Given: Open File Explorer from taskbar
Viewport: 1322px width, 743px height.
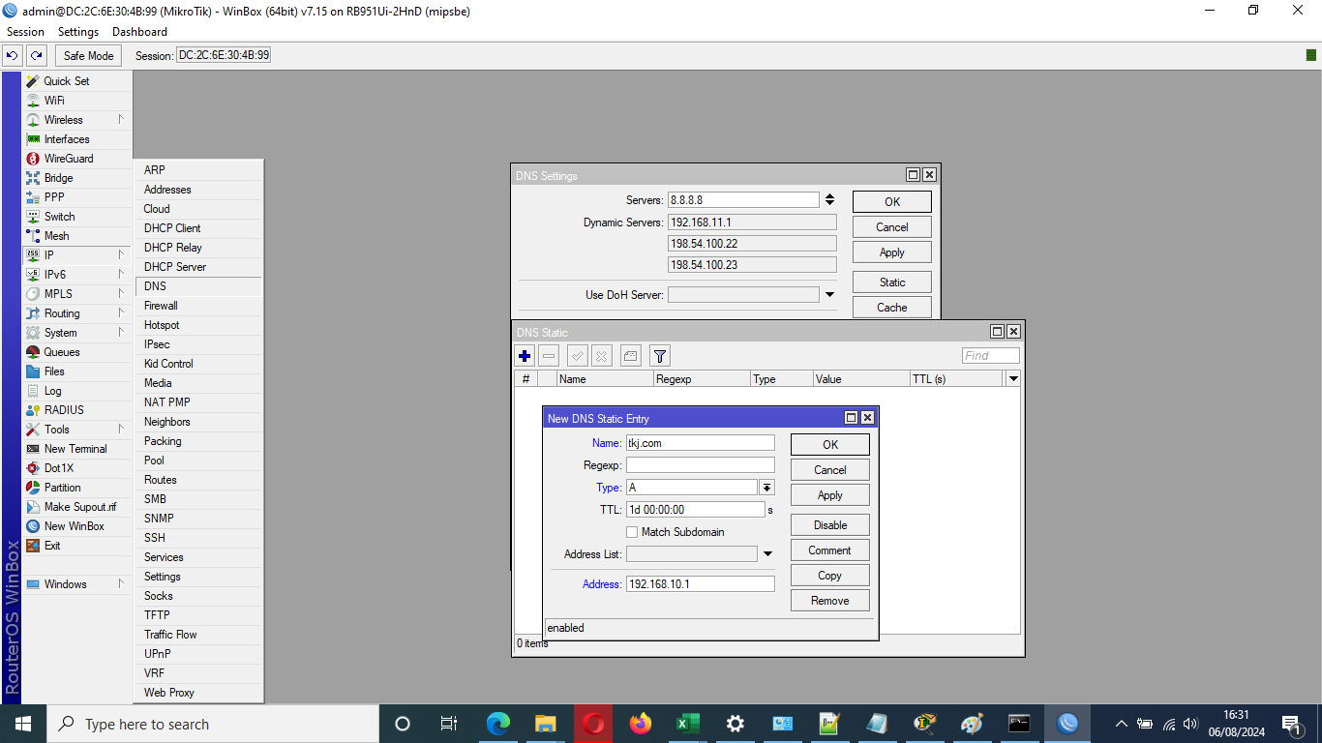Looking at the screenshot, I should click(546, 724).
